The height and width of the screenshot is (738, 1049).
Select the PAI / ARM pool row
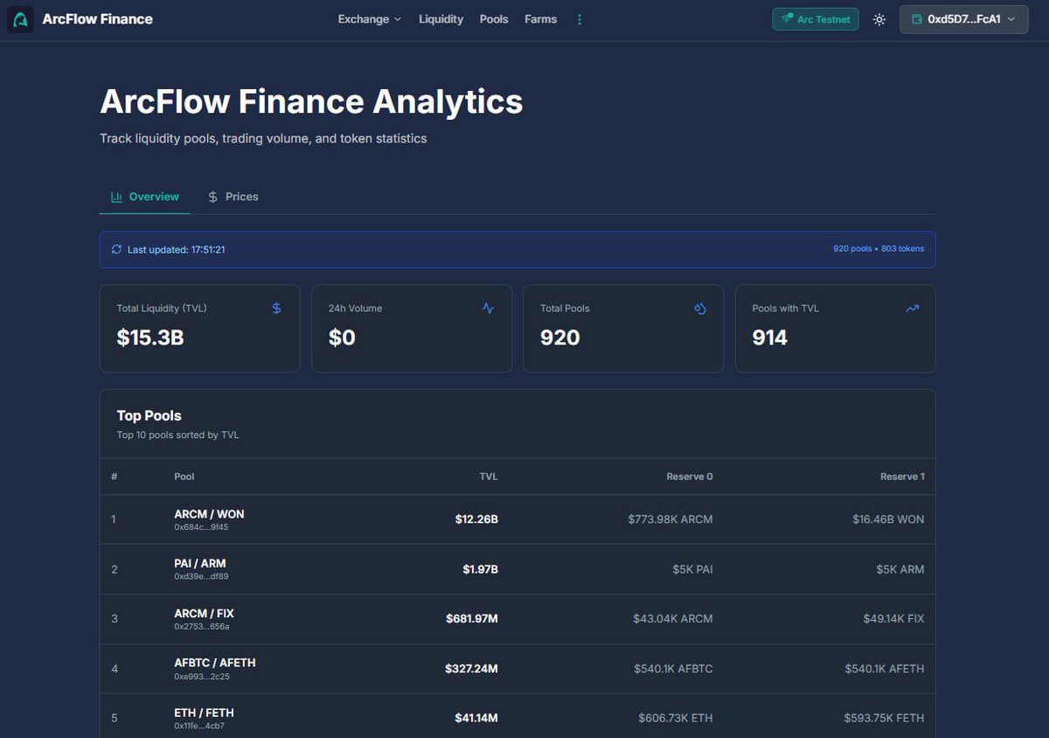point(518,569)
